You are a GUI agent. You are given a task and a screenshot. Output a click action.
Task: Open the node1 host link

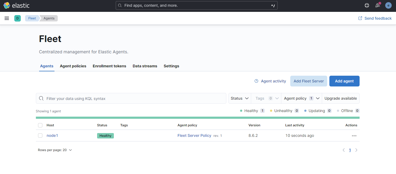[52, 135]
